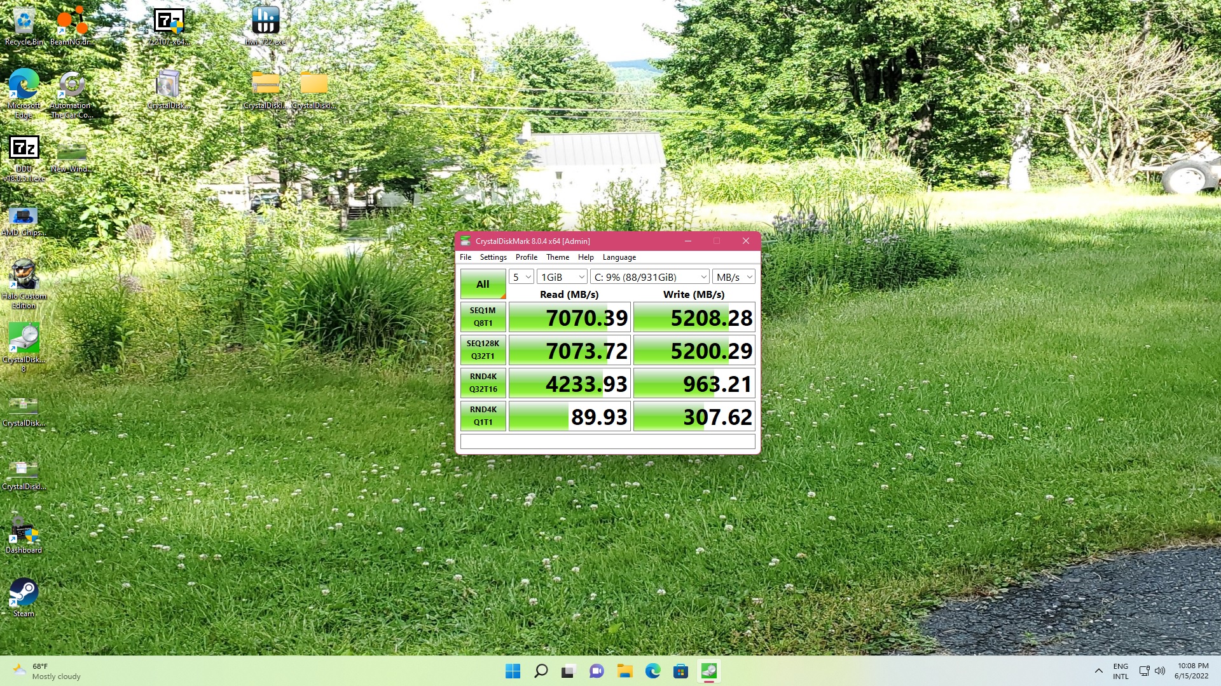Click the network icon in system tray
1221x686 pixels.
coord(1144,671)
